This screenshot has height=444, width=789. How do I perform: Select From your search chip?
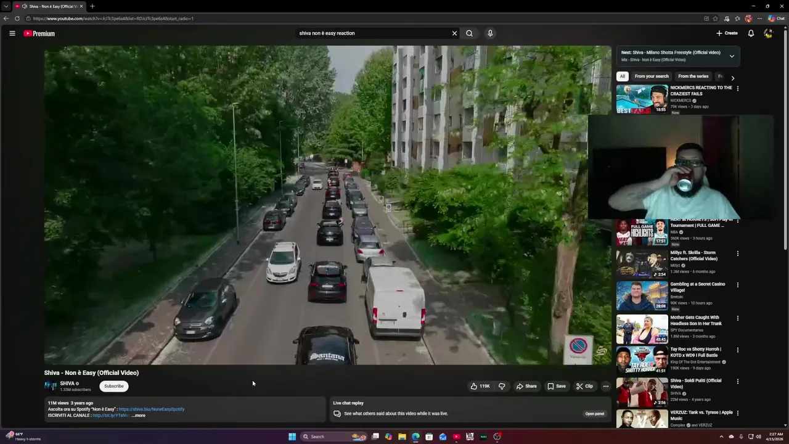pyautogui.click(x=652, y=76)
